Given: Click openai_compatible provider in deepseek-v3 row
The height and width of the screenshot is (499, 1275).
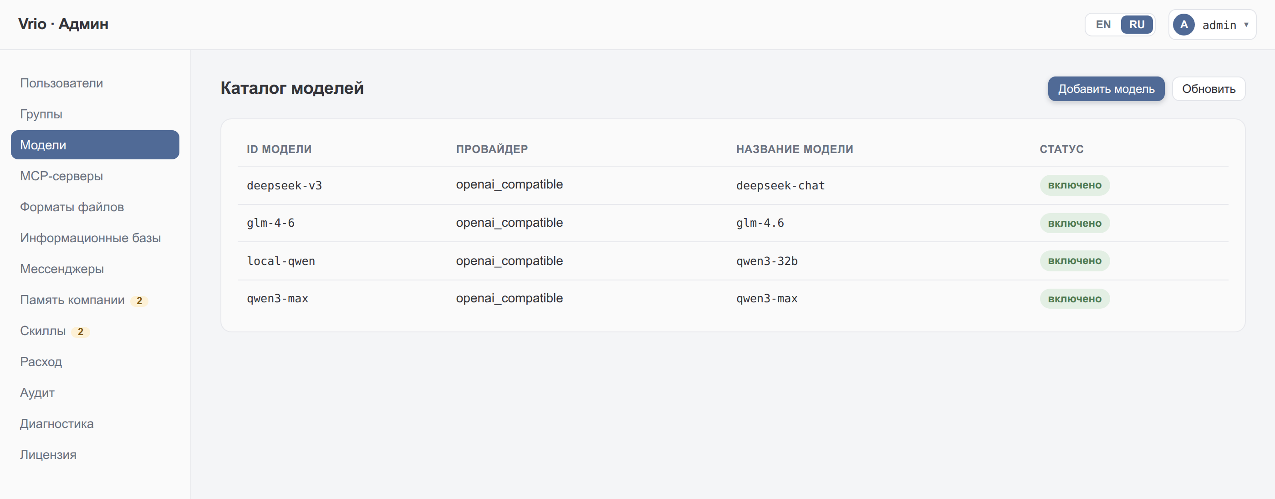Looking at the screenshot, I should click(509, 184).
